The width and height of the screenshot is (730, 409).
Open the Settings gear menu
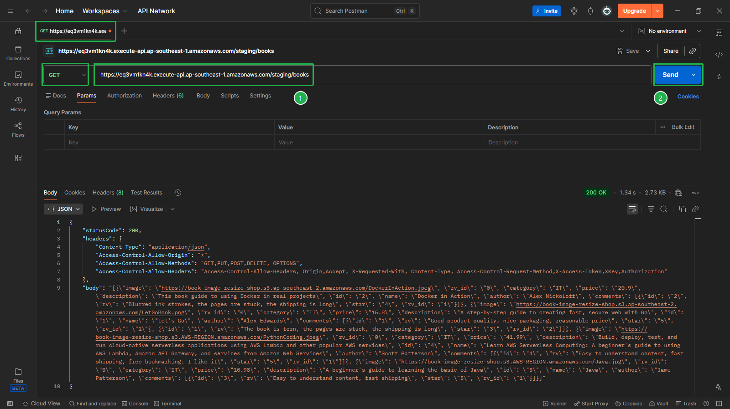[x=574, y=11]
